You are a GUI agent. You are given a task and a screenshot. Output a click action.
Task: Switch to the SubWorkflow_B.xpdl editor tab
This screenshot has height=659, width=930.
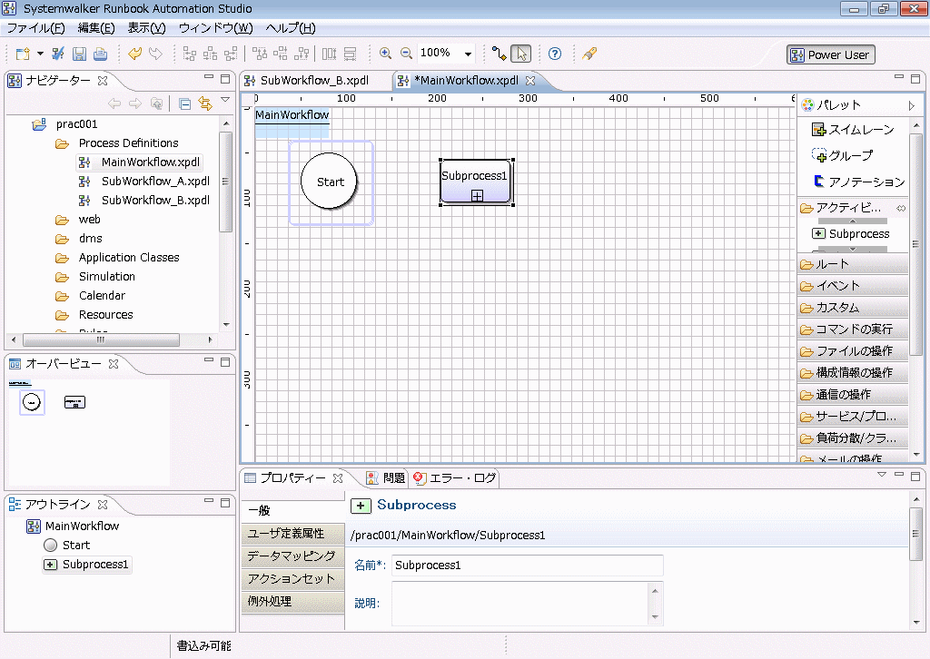click(314, 81)
